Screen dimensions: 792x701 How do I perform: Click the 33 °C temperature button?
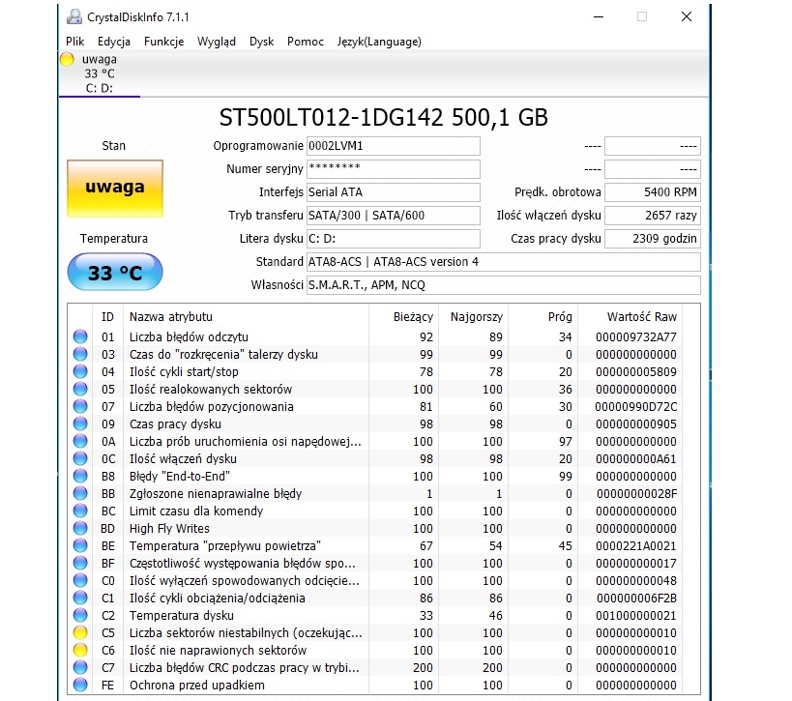click(x=115, y=273)
